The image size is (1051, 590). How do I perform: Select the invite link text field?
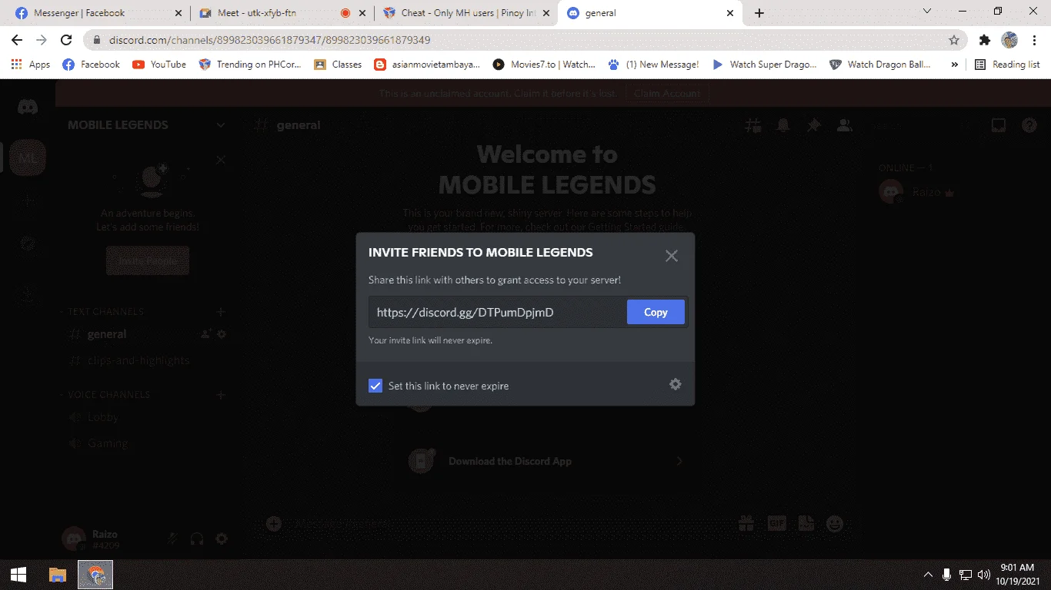(x=498, y=312)
